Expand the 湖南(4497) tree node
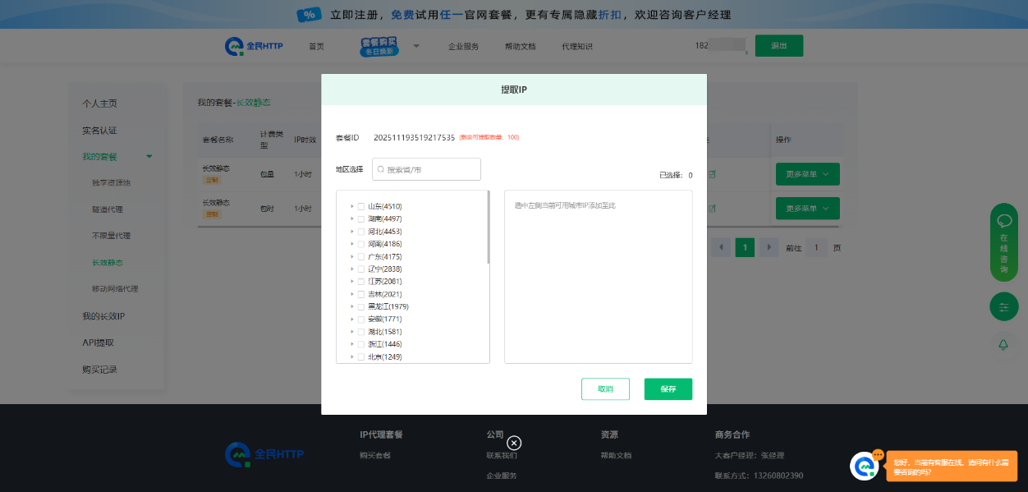This screenshot has width=1028, height=492. [x=352, y=219]
